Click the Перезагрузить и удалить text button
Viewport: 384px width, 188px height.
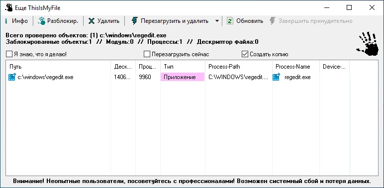coord(175,21)
